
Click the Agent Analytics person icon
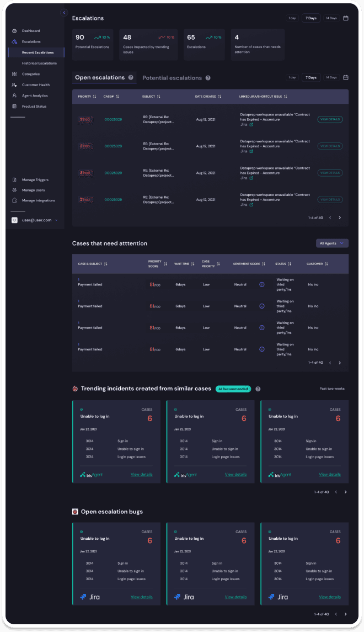[x=14, y=95]
